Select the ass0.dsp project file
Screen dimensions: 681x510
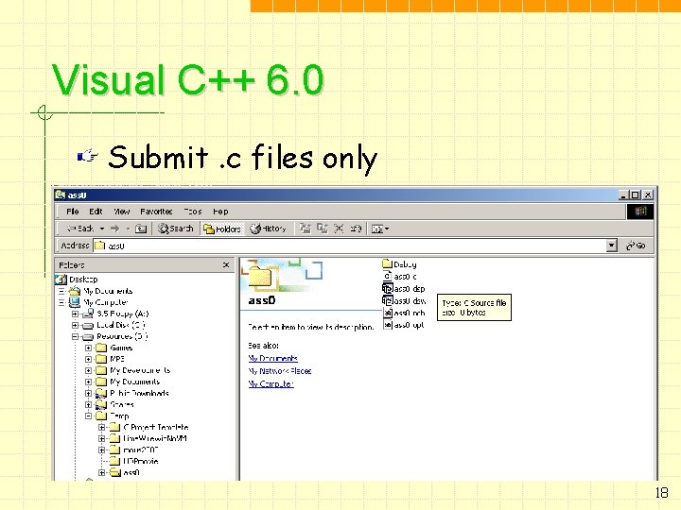point(404,288)
